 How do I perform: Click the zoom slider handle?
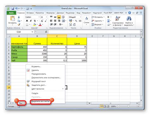pos(128,106)
